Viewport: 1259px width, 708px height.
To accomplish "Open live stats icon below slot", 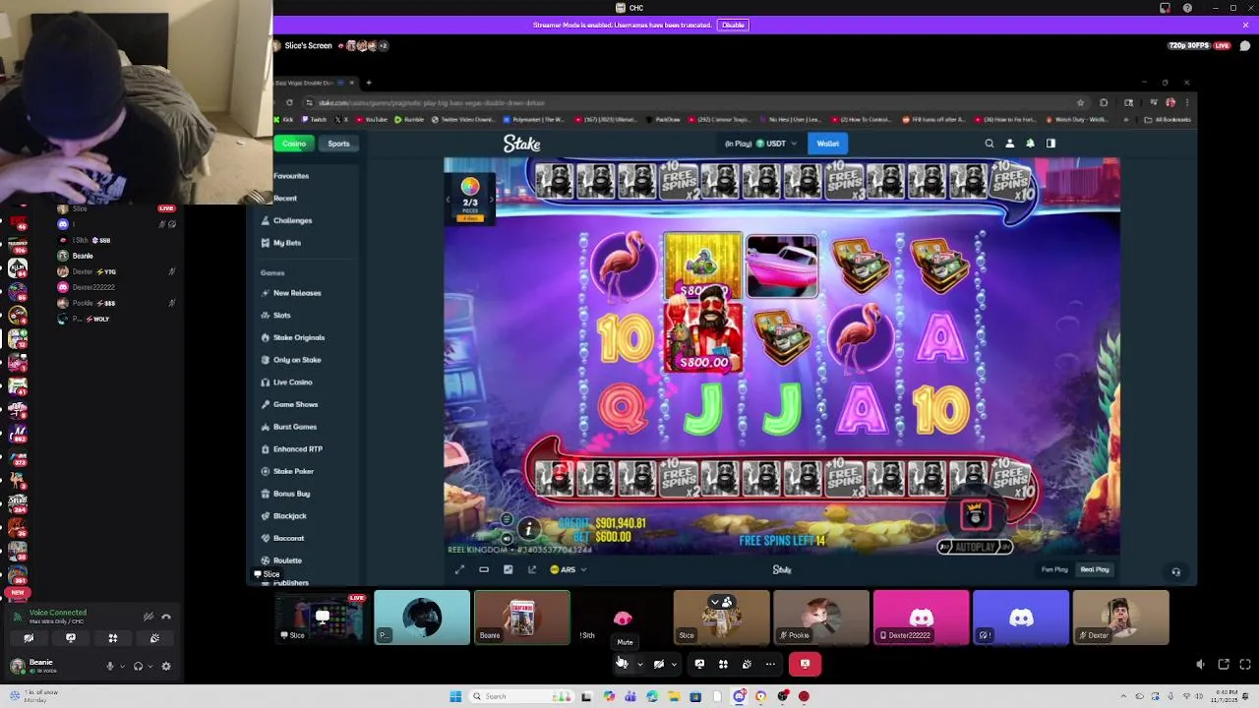I will tap(508, 569).
